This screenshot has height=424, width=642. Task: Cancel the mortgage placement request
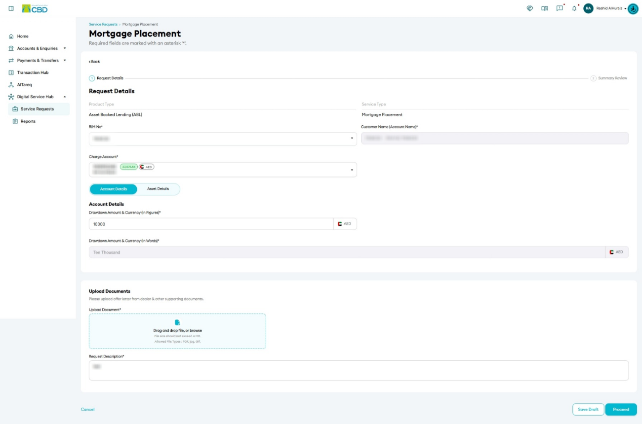click(x=87, y=409)
